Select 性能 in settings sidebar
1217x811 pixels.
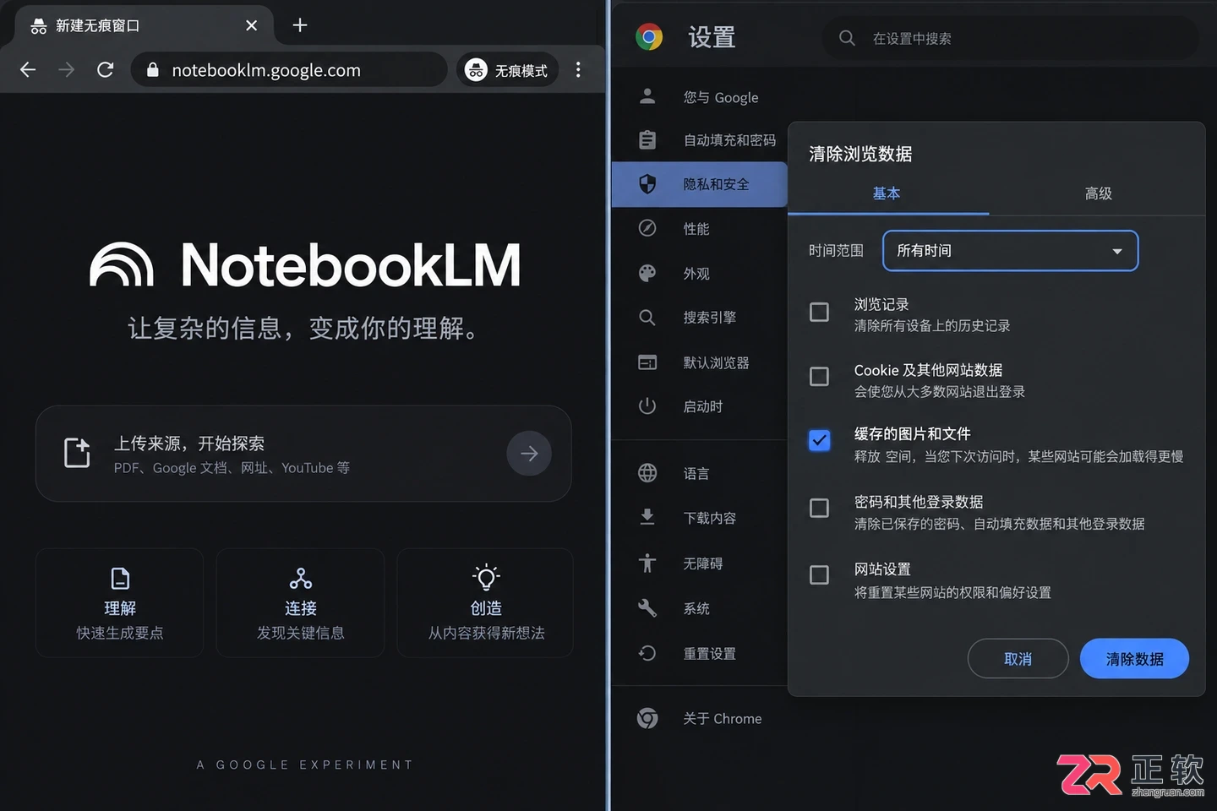point(700,229)
